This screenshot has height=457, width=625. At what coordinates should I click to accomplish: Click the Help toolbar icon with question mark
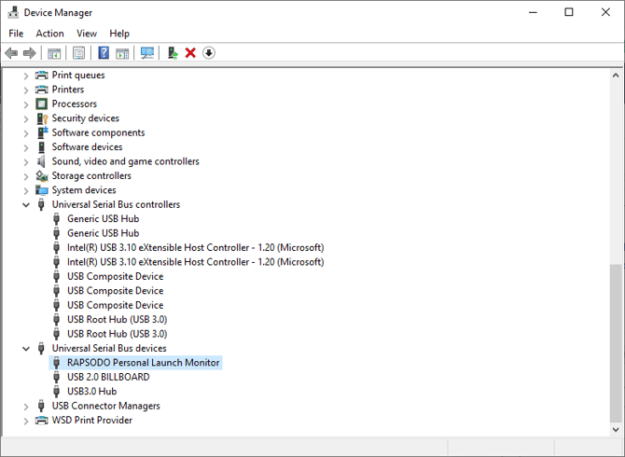click(104, 53)
